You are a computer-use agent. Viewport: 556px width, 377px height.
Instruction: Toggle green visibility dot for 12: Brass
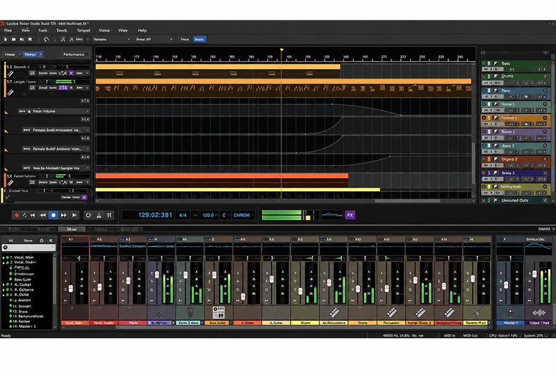[10, 311]
